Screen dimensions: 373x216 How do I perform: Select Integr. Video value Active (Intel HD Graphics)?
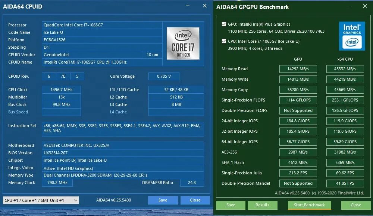(x=123, y=168)
